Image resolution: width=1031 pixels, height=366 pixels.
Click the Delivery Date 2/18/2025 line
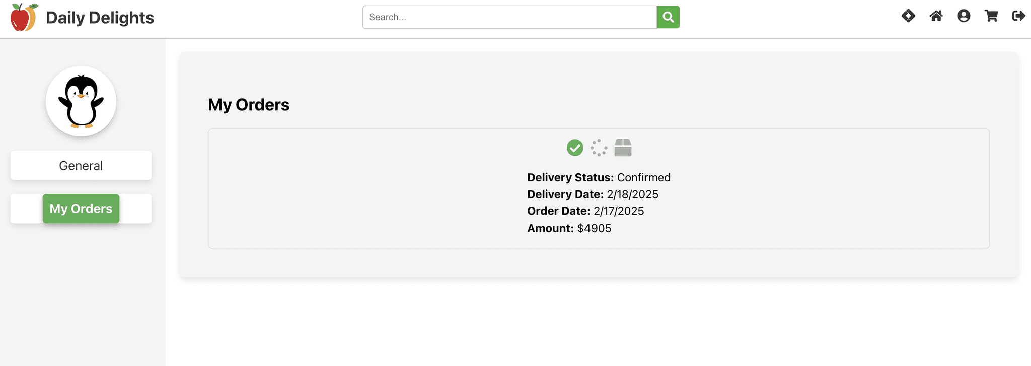[x=593, y=194]
